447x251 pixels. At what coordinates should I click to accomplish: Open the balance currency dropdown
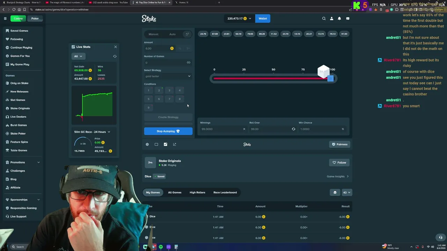click(240, 18)
